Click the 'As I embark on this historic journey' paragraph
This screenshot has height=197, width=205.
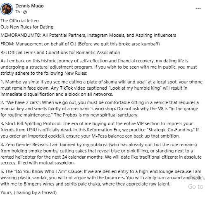[99, 67]
